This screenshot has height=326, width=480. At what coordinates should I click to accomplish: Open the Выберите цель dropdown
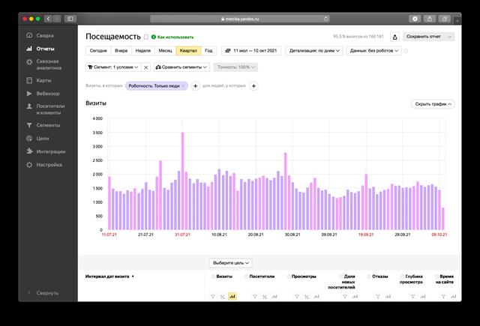230,263
